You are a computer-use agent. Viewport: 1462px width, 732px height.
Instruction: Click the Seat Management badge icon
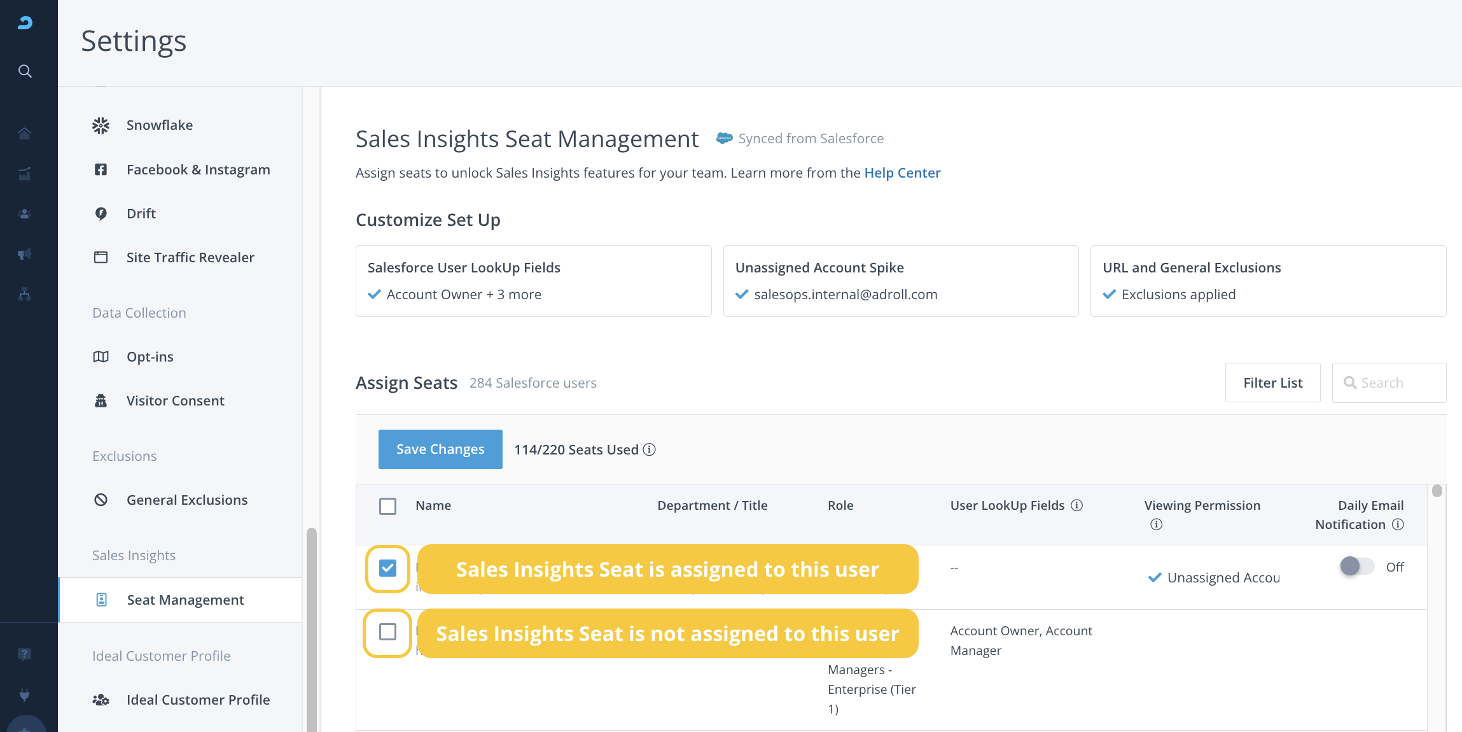[101, 600]
